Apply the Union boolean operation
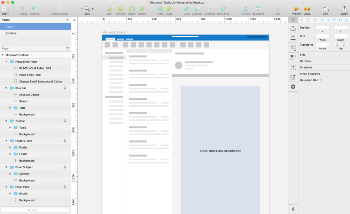 [x=187, y=9]
